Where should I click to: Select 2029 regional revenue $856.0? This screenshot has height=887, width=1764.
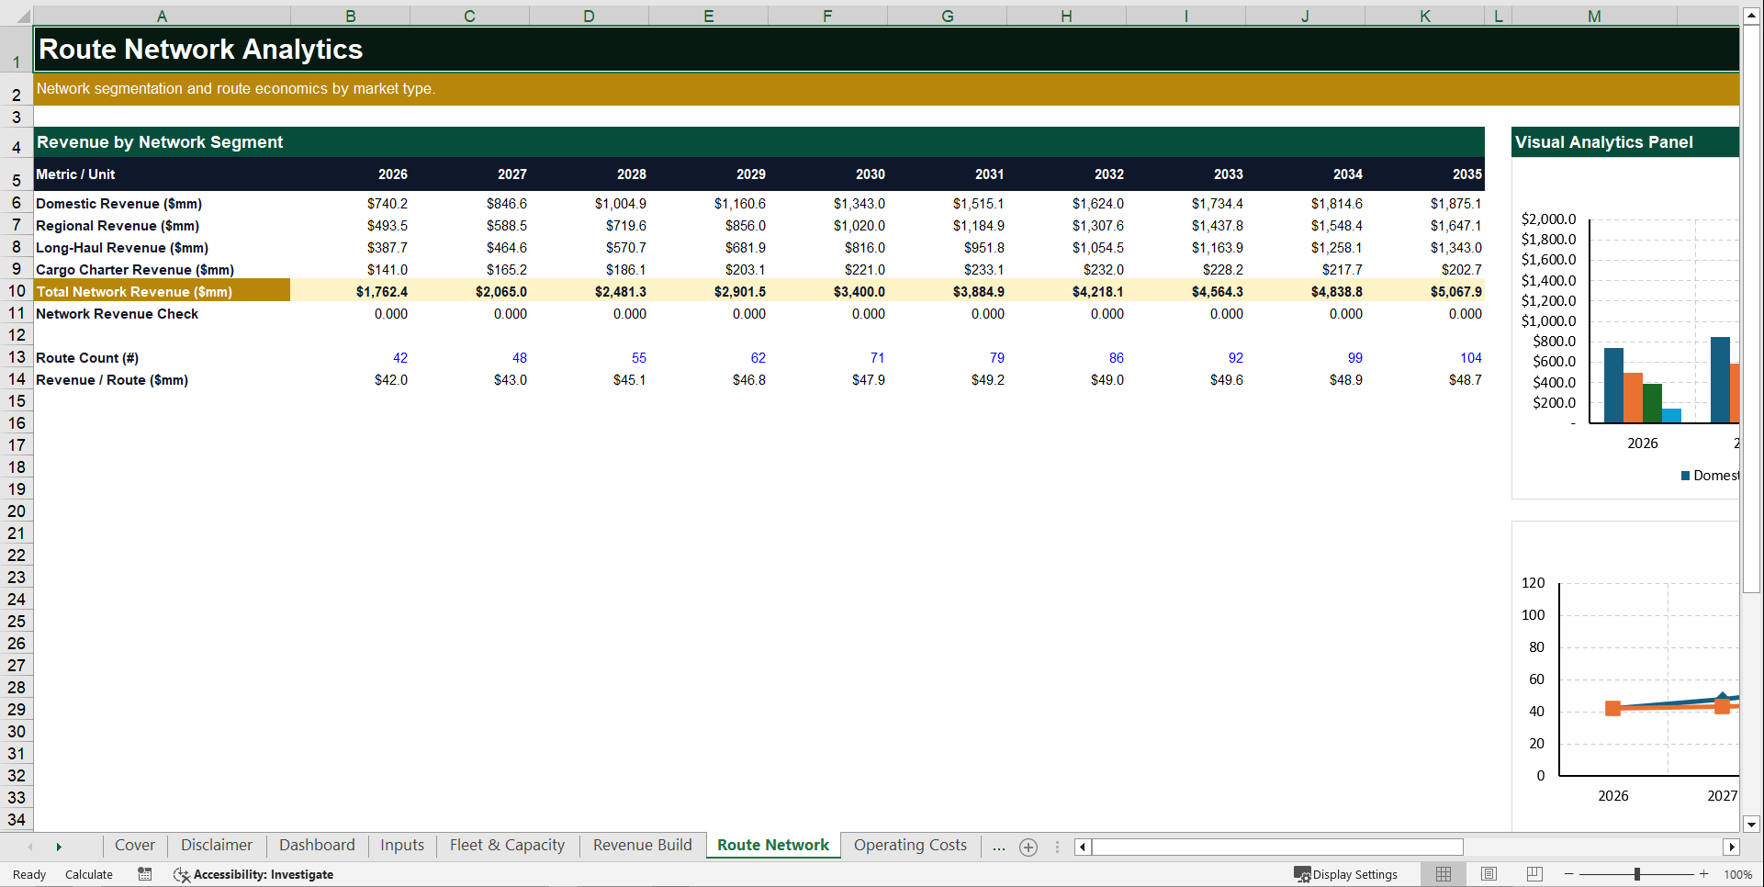click(709, 225)
